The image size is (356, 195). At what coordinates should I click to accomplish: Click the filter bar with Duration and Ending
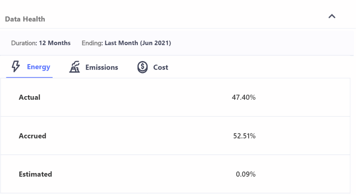point(177,42)
